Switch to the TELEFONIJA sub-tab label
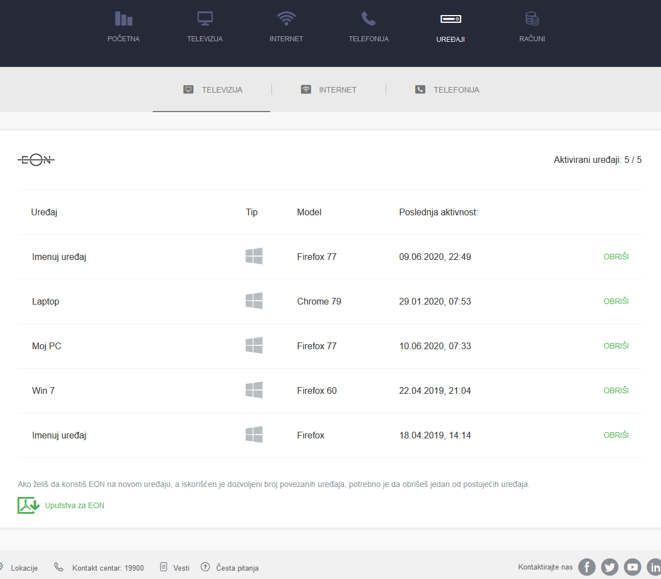Viewport: 661px width, 579px height. click(456, 90)
